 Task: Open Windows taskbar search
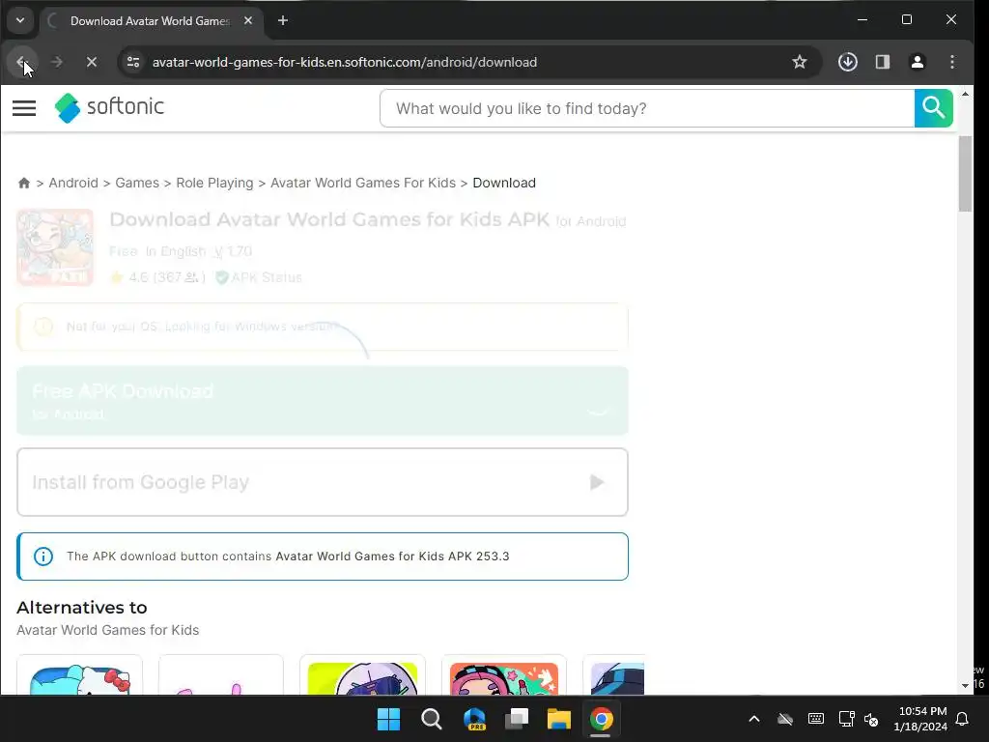point(432,719)
